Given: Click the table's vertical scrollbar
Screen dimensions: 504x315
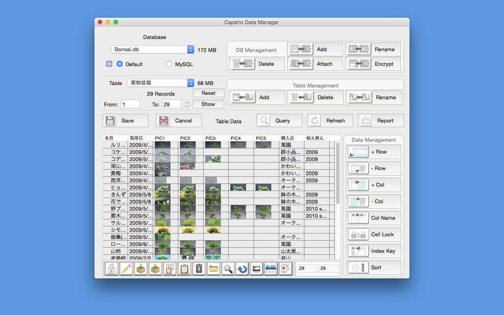Looking at the screenshot, I should [337, 173].
